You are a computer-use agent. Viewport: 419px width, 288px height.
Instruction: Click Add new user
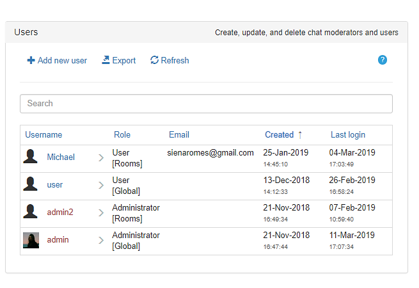coord(57,61)
